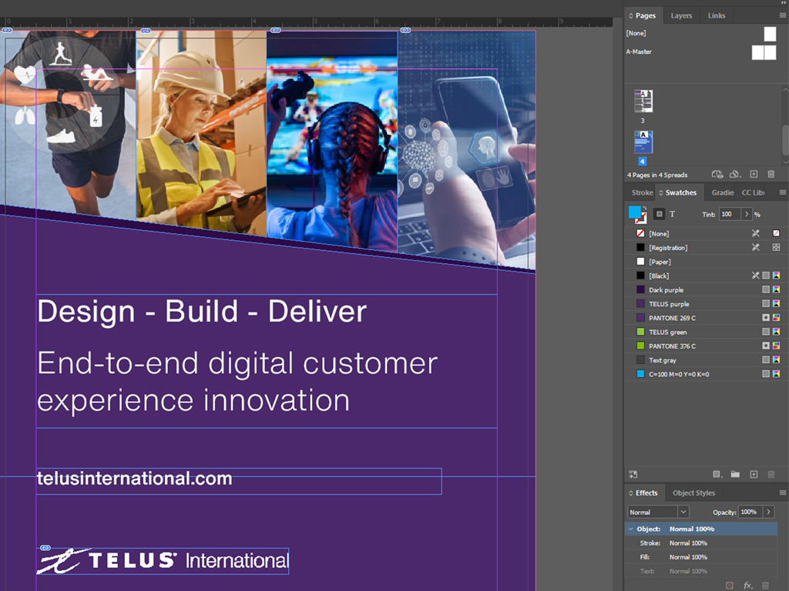Select Stroke: Normal 100% effects row

click(701, 543)
